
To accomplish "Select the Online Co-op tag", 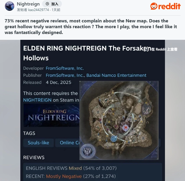I will tap(68, 143).
